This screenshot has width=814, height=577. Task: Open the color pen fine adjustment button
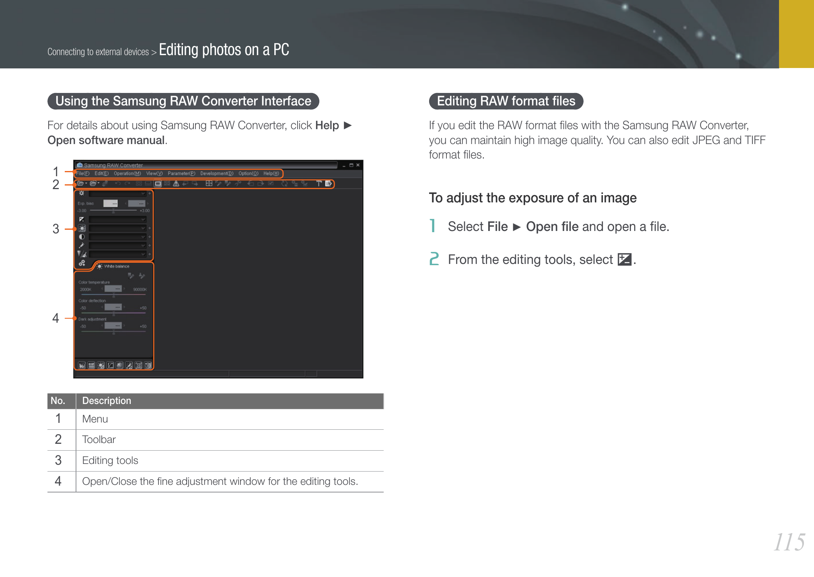pos(129,365)
